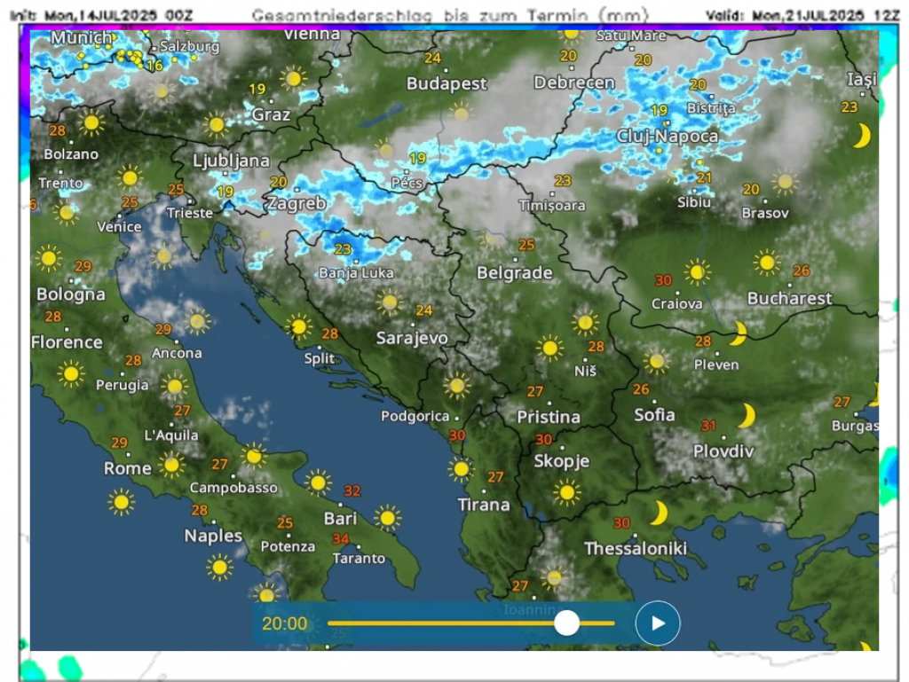Screen dimensions: 909x682
Task: Click the 20:00 time label
Action: 284,623
